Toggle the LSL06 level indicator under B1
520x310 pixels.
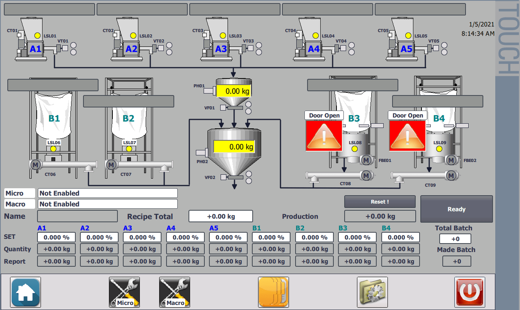tap(53, 149)
